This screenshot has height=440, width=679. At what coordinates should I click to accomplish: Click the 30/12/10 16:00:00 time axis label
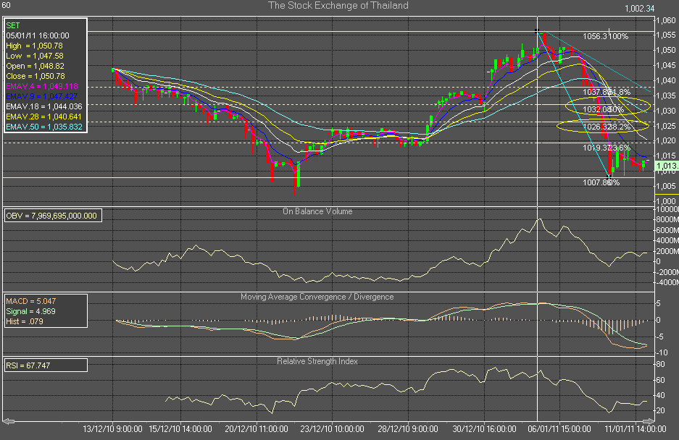485,428
